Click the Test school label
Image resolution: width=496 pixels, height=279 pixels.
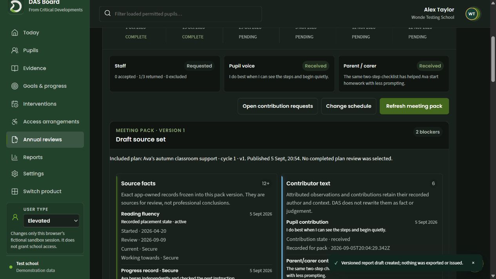pos(27,264)
